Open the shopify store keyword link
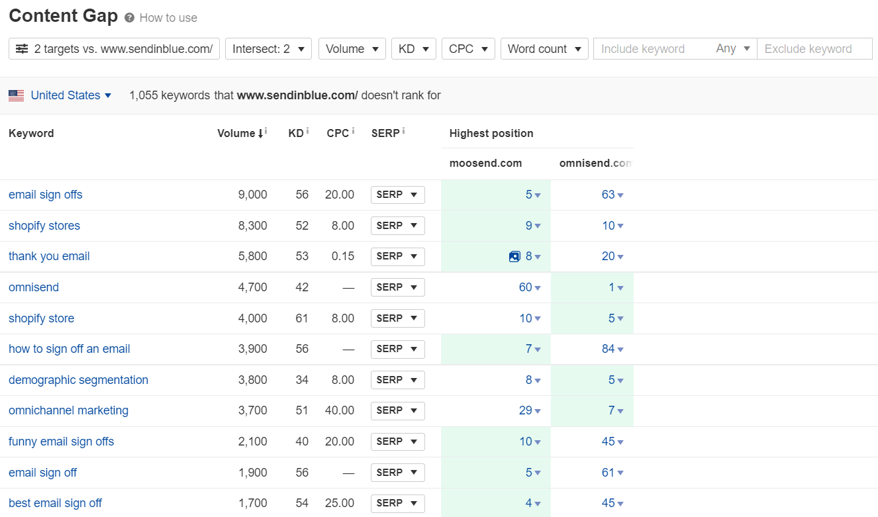The image size is (878, 517). (x=41, y=318)
